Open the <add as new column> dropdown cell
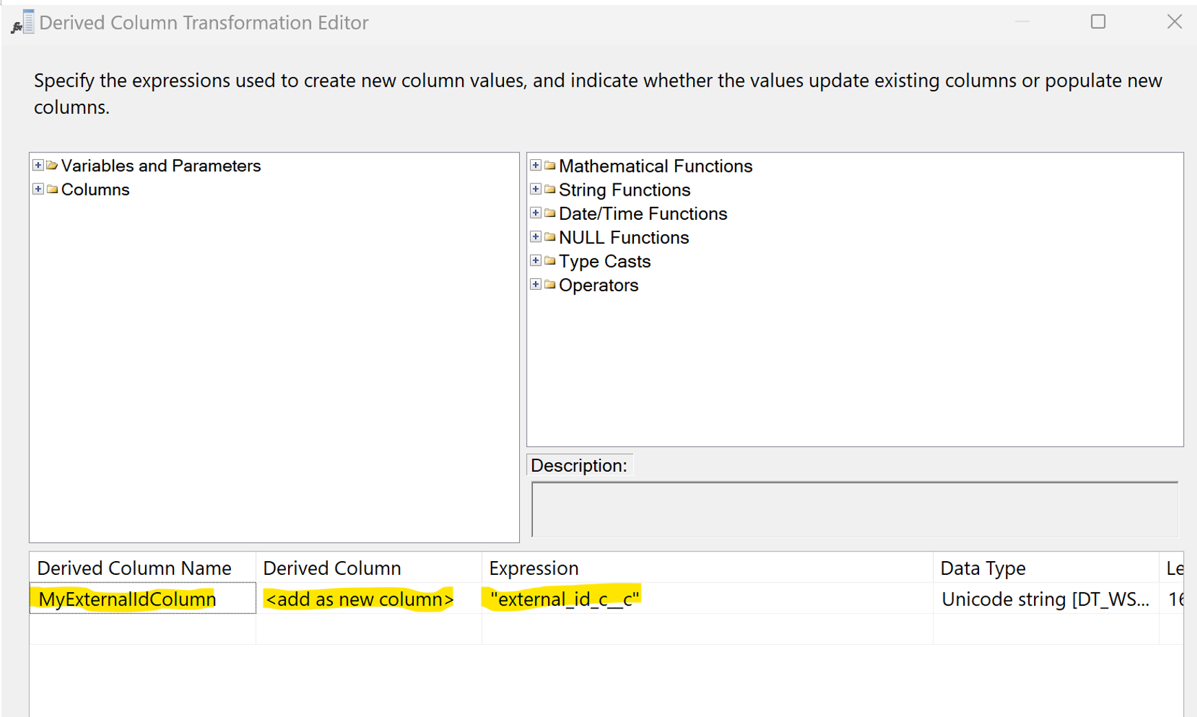The image size is (1197, 717). [x=368, y=599]
